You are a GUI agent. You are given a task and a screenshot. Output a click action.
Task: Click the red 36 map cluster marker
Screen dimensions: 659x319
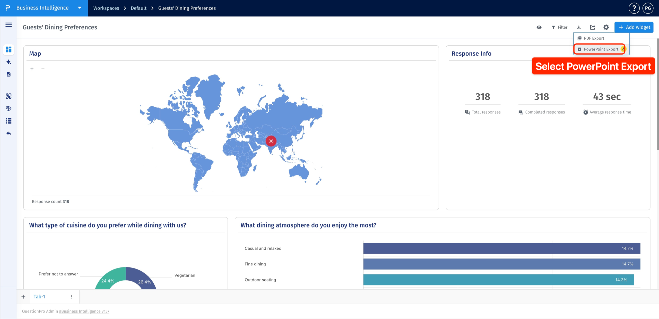coord(271,141)
